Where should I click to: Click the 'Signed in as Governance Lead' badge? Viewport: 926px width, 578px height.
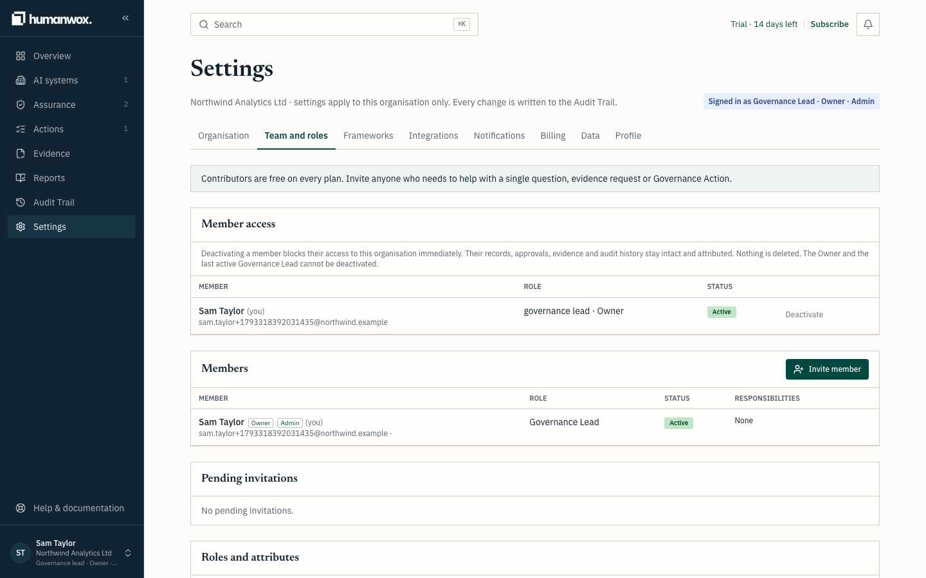(791, 101)
